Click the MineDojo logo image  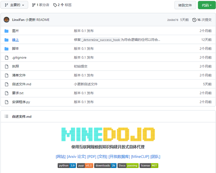[108, 134]
